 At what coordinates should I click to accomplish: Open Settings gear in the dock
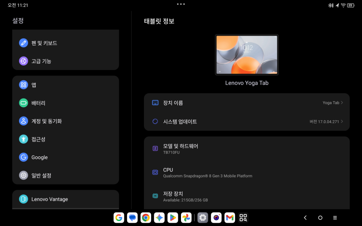tap(203, 217)
